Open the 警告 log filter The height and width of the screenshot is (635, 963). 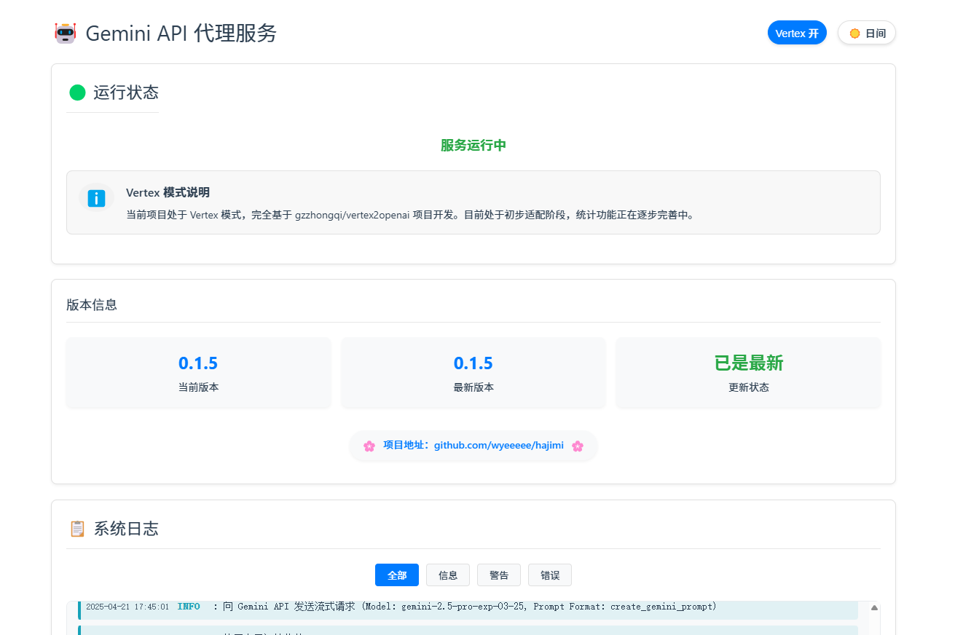coord(498,575)
